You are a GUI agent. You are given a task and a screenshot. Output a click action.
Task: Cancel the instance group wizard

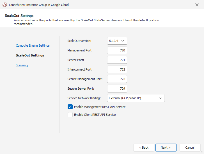(190, 148)
